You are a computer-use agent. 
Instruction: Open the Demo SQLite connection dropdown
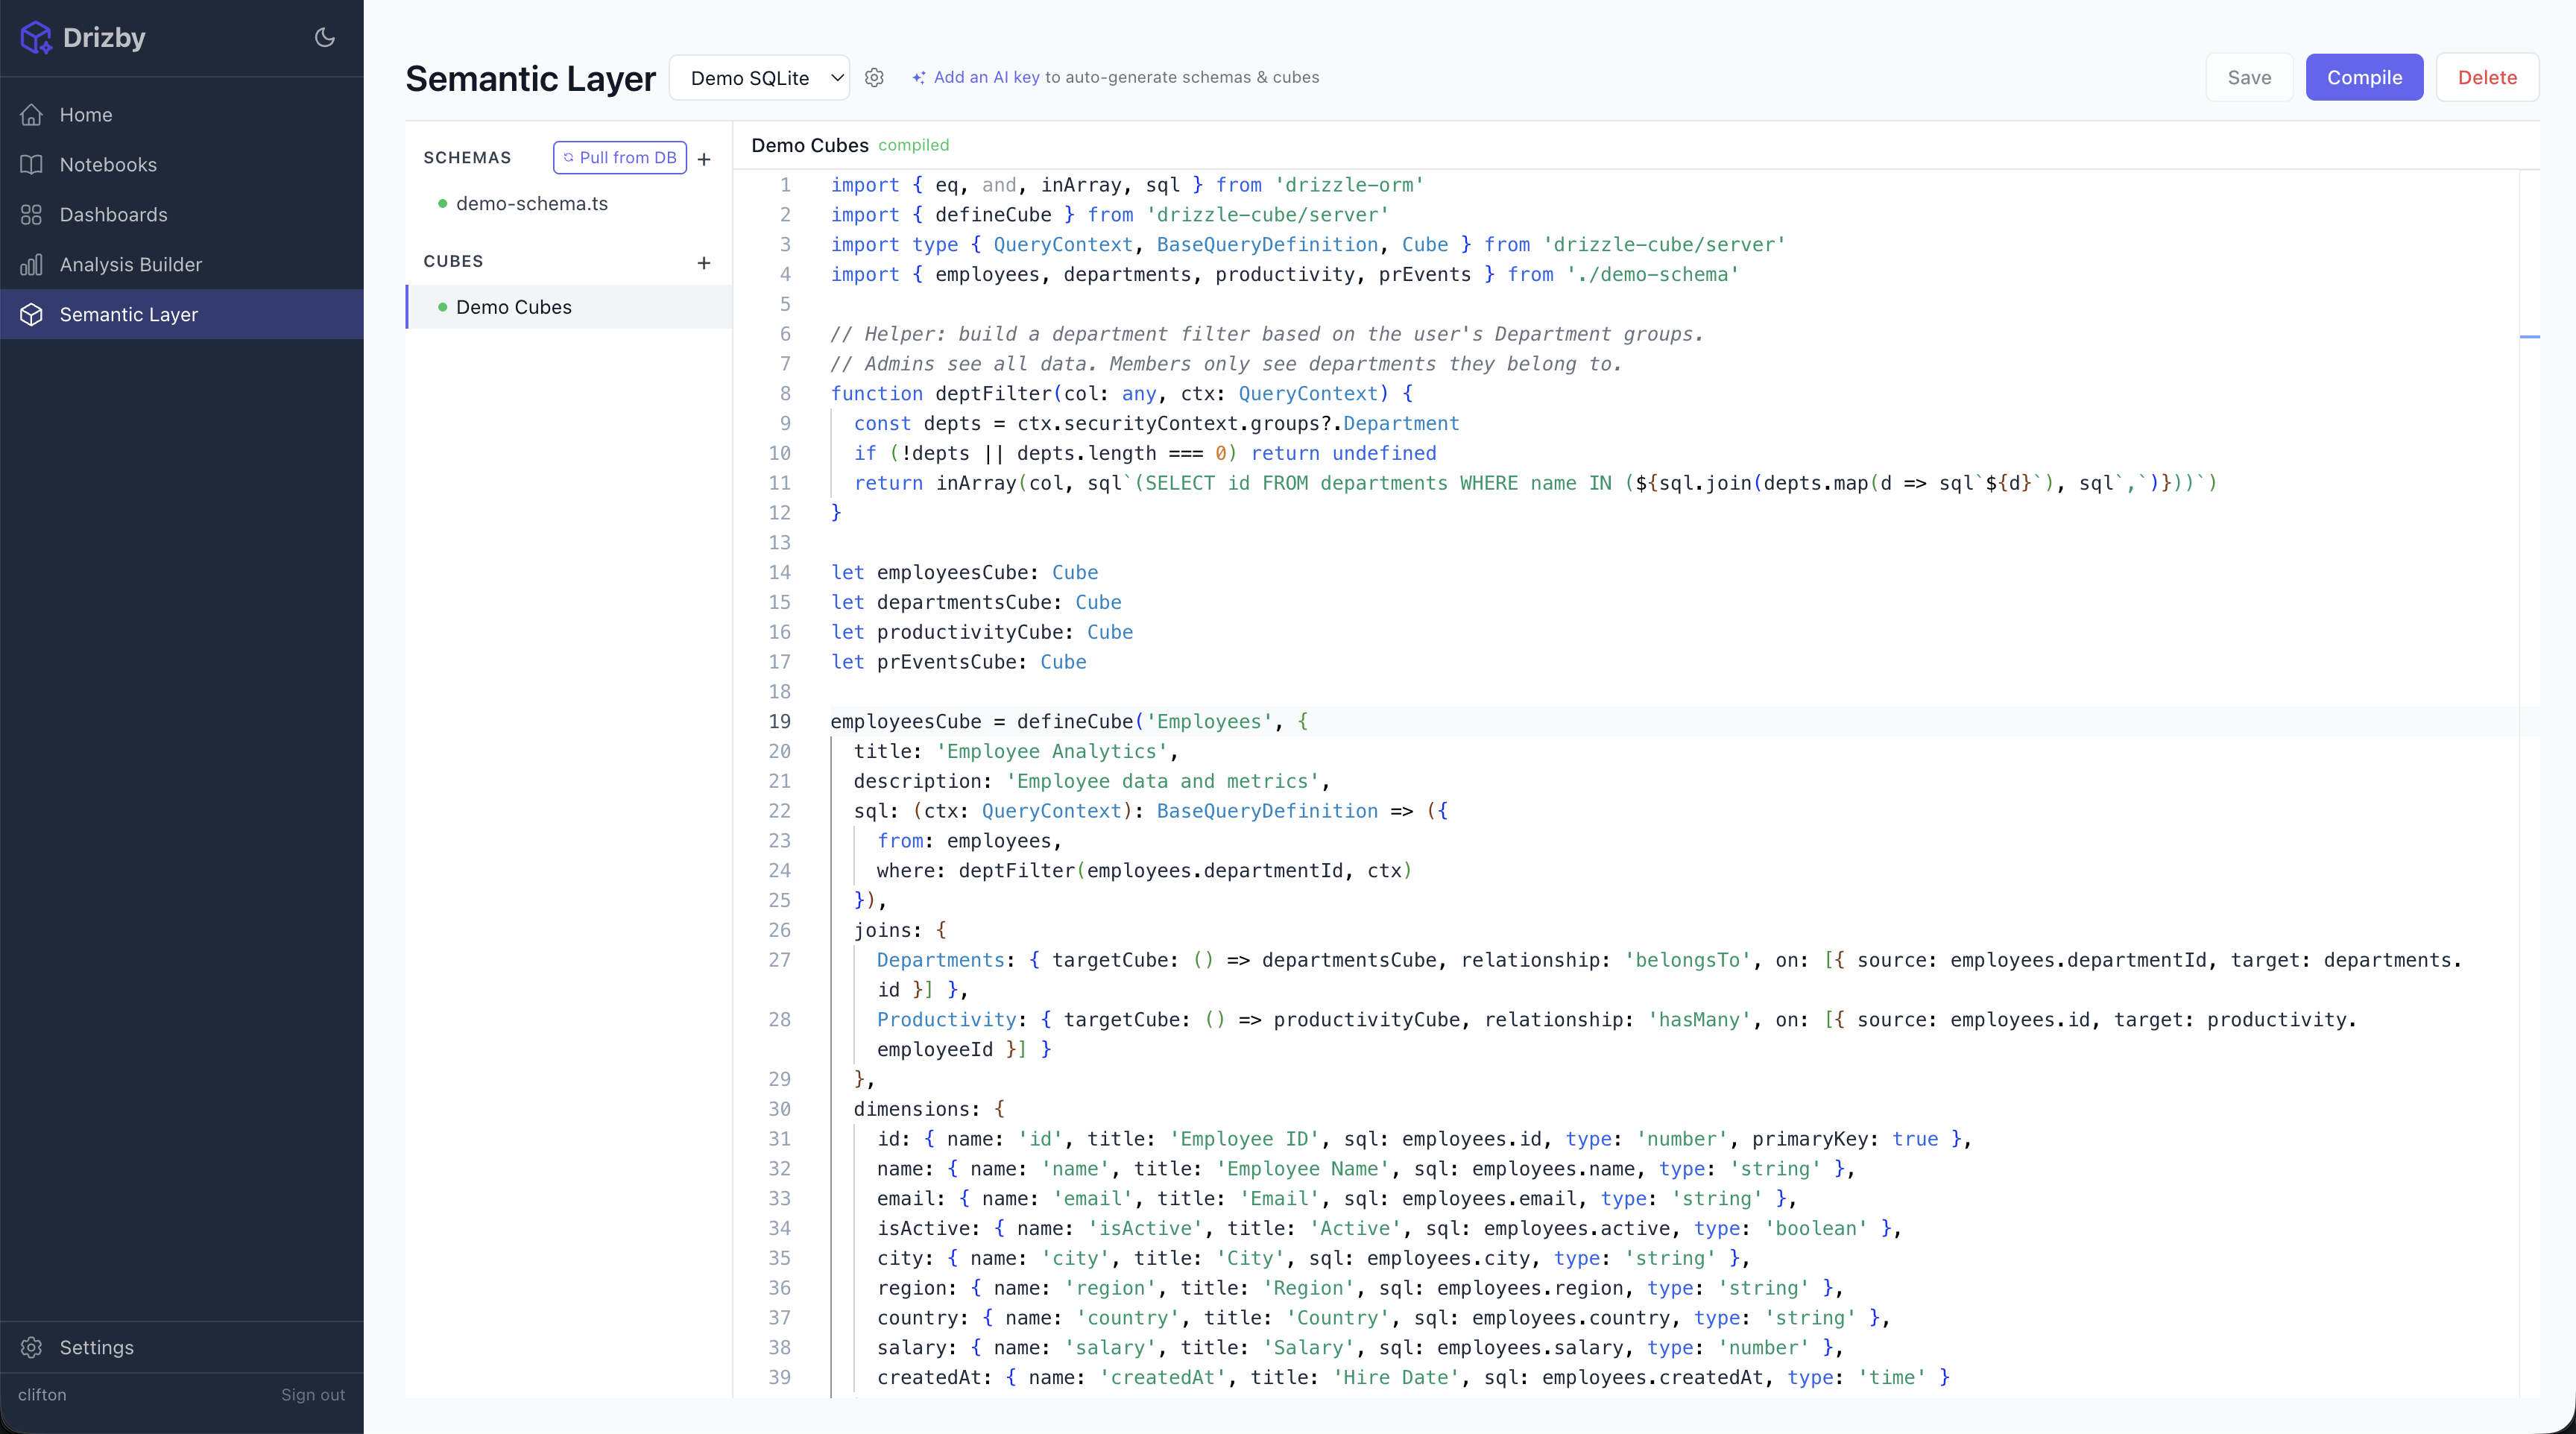[x=760, y=77]
